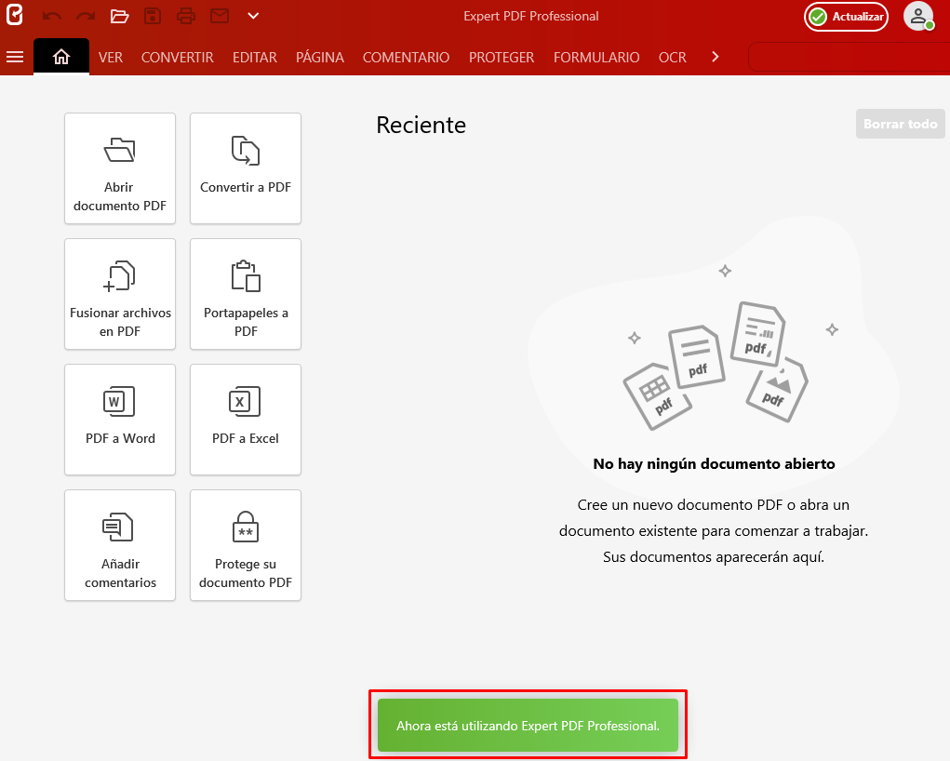
Task: Click the Redo arrow icon
Action: tap(86, 16)
